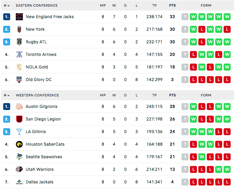The image size is (238, 189).
Task: Click the Austin Gilgronis logo
Action: (19, 107)
